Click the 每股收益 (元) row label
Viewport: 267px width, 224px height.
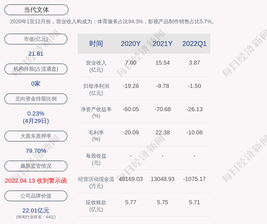(96, 159)
